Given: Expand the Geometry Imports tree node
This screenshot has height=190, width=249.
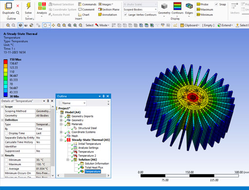Looking at the screenshot, I should [61, 116].
